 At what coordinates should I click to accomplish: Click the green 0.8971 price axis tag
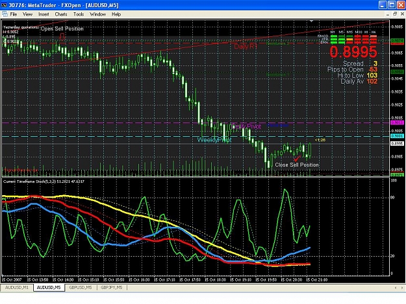click(x=397, y=175)
